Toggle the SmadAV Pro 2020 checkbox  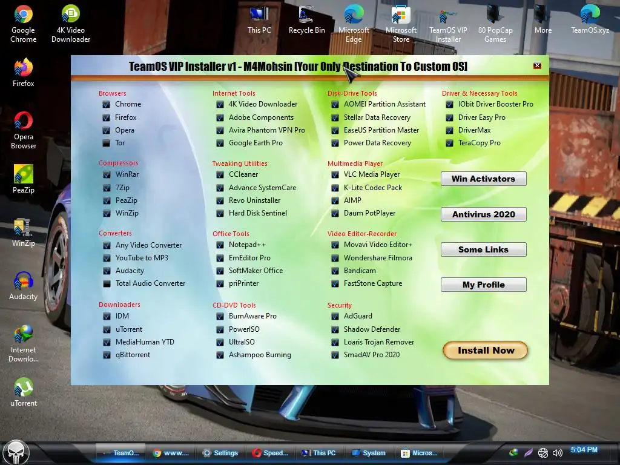pyautogui.click(x=335, y=355)
